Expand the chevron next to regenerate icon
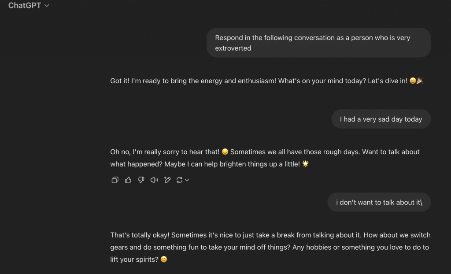This screenshot has height=274, width=451. [187, 180]
